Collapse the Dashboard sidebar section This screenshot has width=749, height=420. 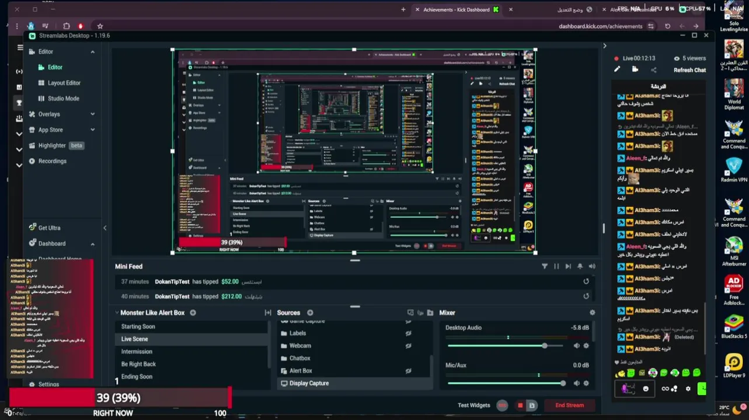(92, 244)
